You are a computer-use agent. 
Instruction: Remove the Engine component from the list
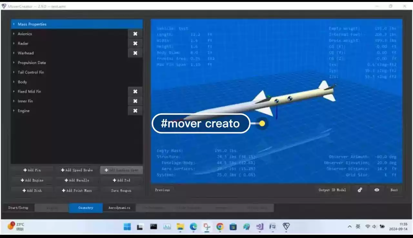[135, 111]
